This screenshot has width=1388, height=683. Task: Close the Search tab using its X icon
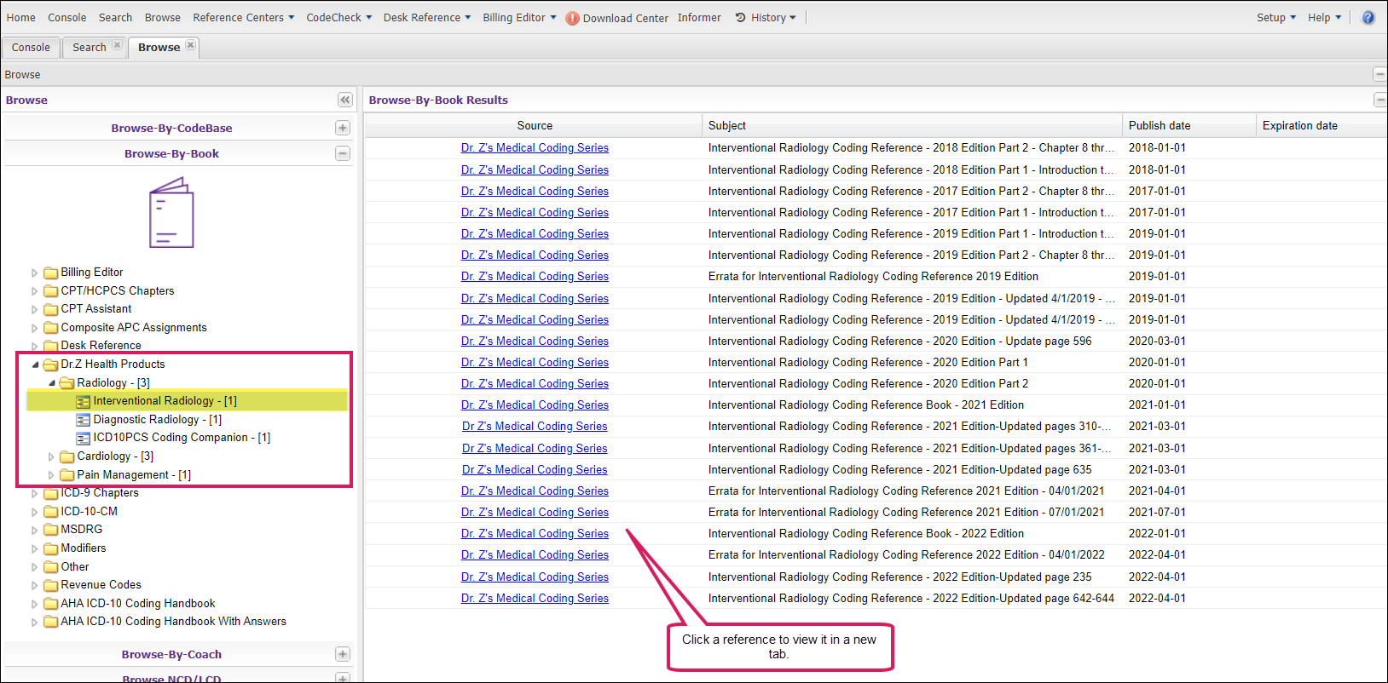pos(118,46)
